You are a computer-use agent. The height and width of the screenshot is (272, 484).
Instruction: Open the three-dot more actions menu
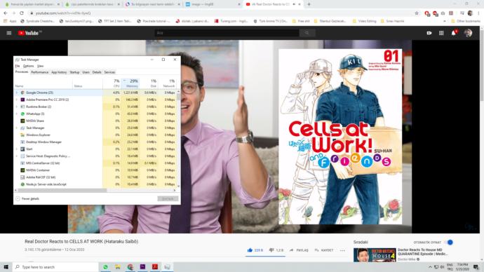pyautogui.click(x=342, y=250)
